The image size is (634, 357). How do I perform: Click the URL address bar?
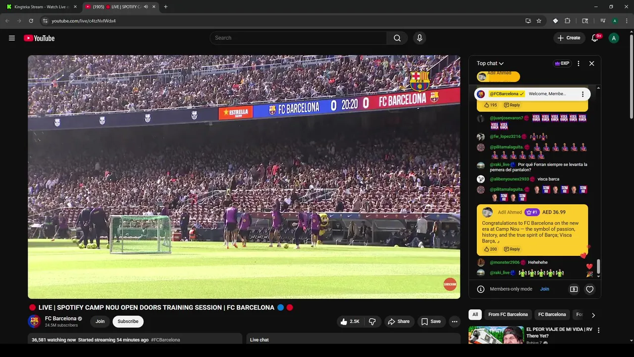[x=282, y=21]
